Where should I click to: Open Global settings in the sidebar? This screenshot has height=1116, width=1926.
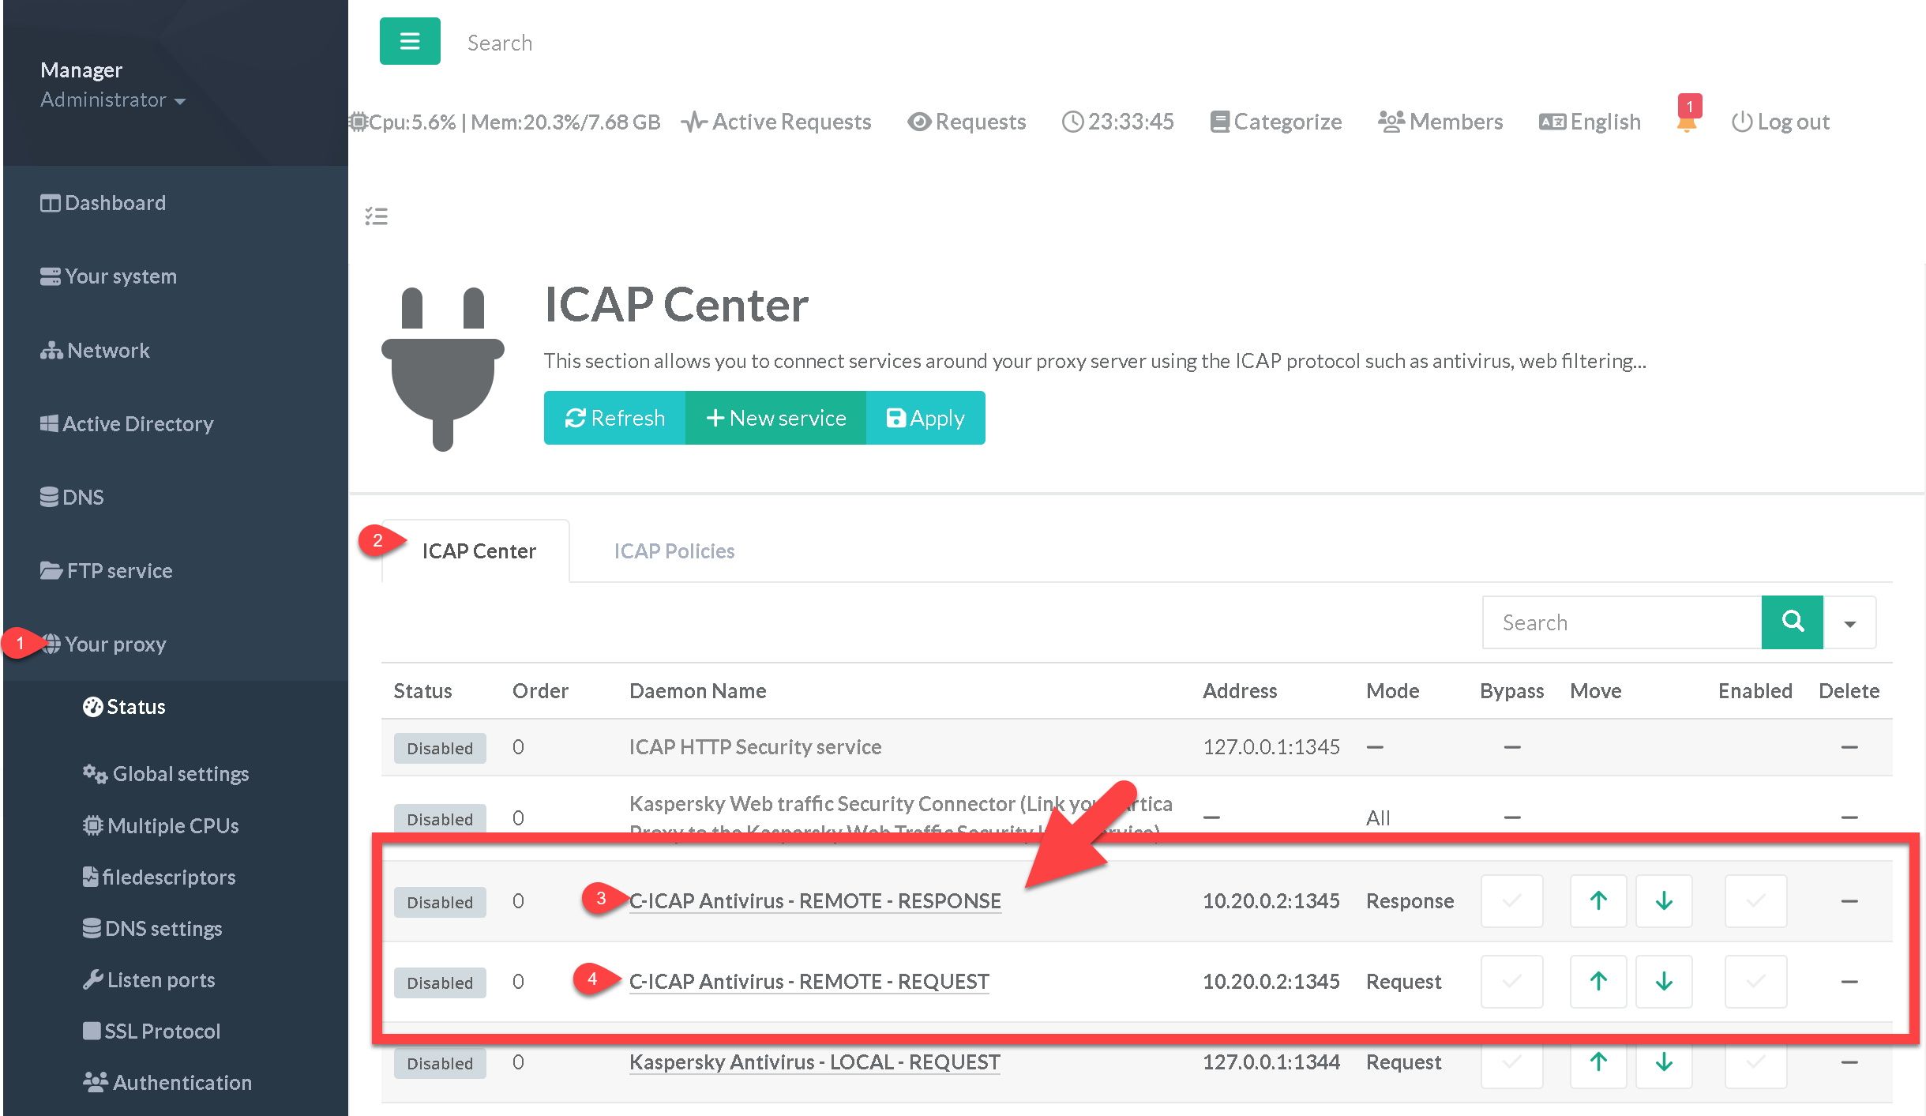coord(180,774)
